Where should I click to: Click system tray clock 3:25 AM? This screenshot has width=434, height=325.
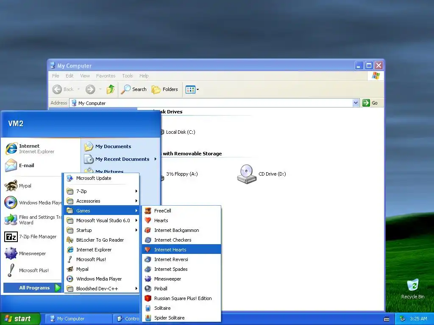pyautogui.click(x=418, y=319)
